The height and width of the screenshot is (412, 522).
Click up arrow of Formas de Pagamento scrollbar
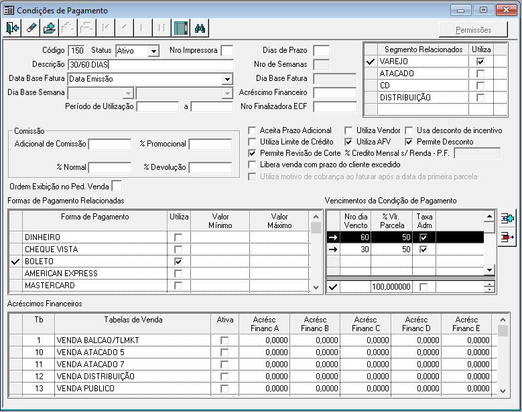tap(316, 217)
